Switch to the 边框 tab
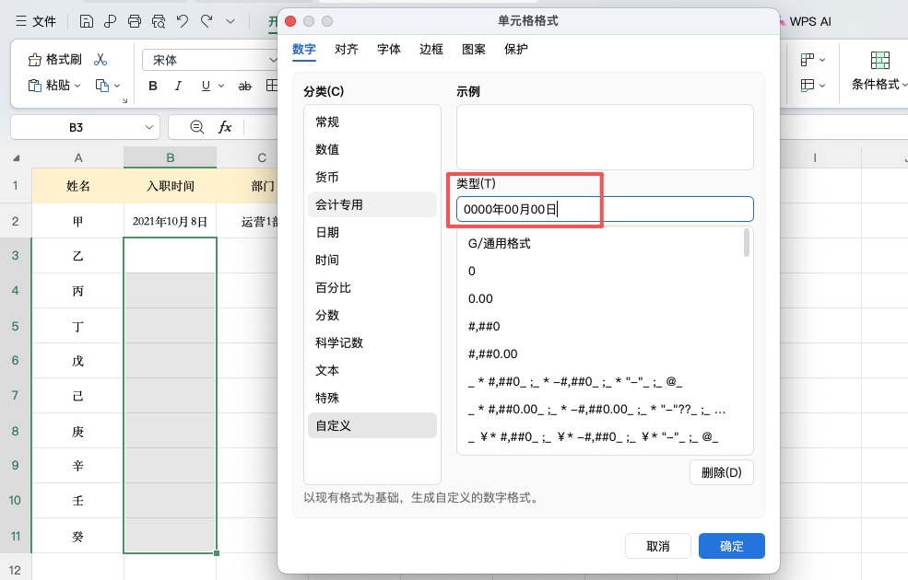The width and height of the screenshot is (908, 580). [430, 49]
